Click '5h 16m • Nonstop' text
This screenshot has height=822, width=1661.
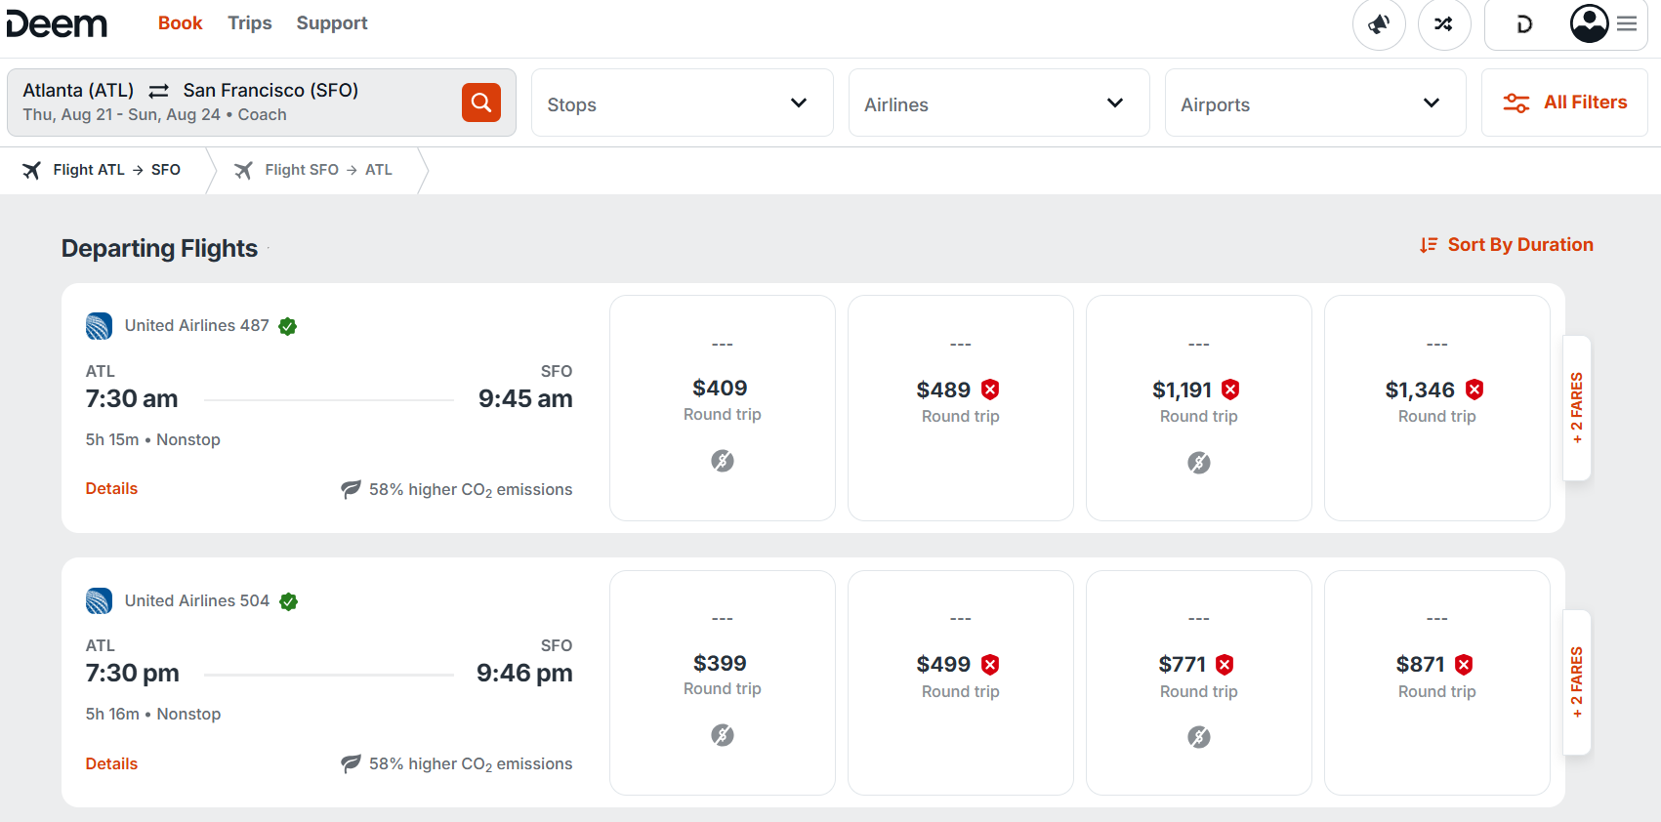coord(152,715)
